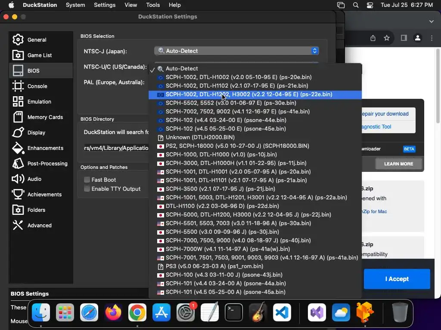Open the Post-Processing settings category
This screenshot has height=330, width=441.
41,163
